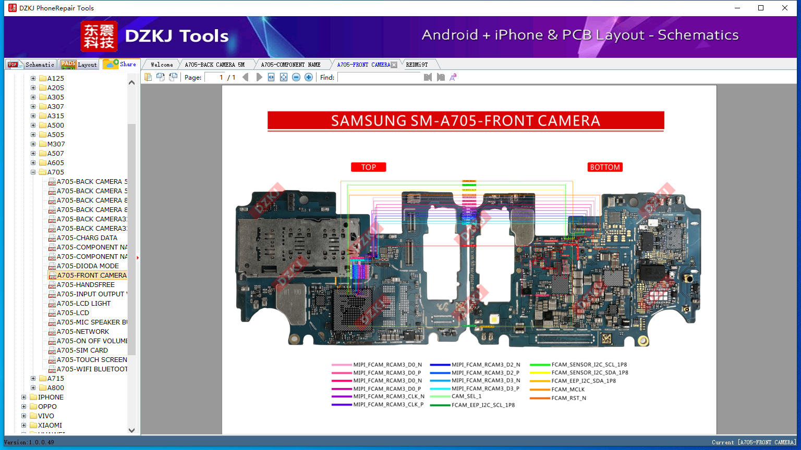Expand the A315 folder
Image resolution: width=801 pixels, height=450 pixels.
click(x=33, y=116)
